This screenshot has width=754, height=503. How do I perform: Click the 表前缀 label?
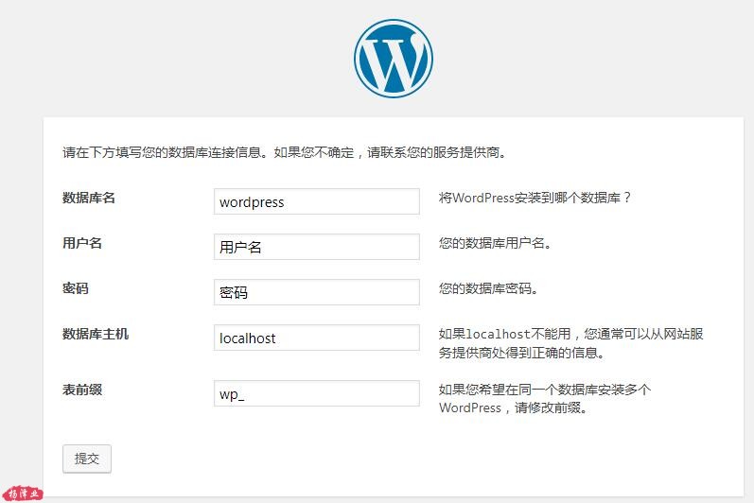pos(82,390)
